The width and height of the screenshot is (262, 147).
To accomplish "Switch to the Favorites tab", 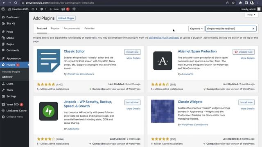I will [89, 29].
